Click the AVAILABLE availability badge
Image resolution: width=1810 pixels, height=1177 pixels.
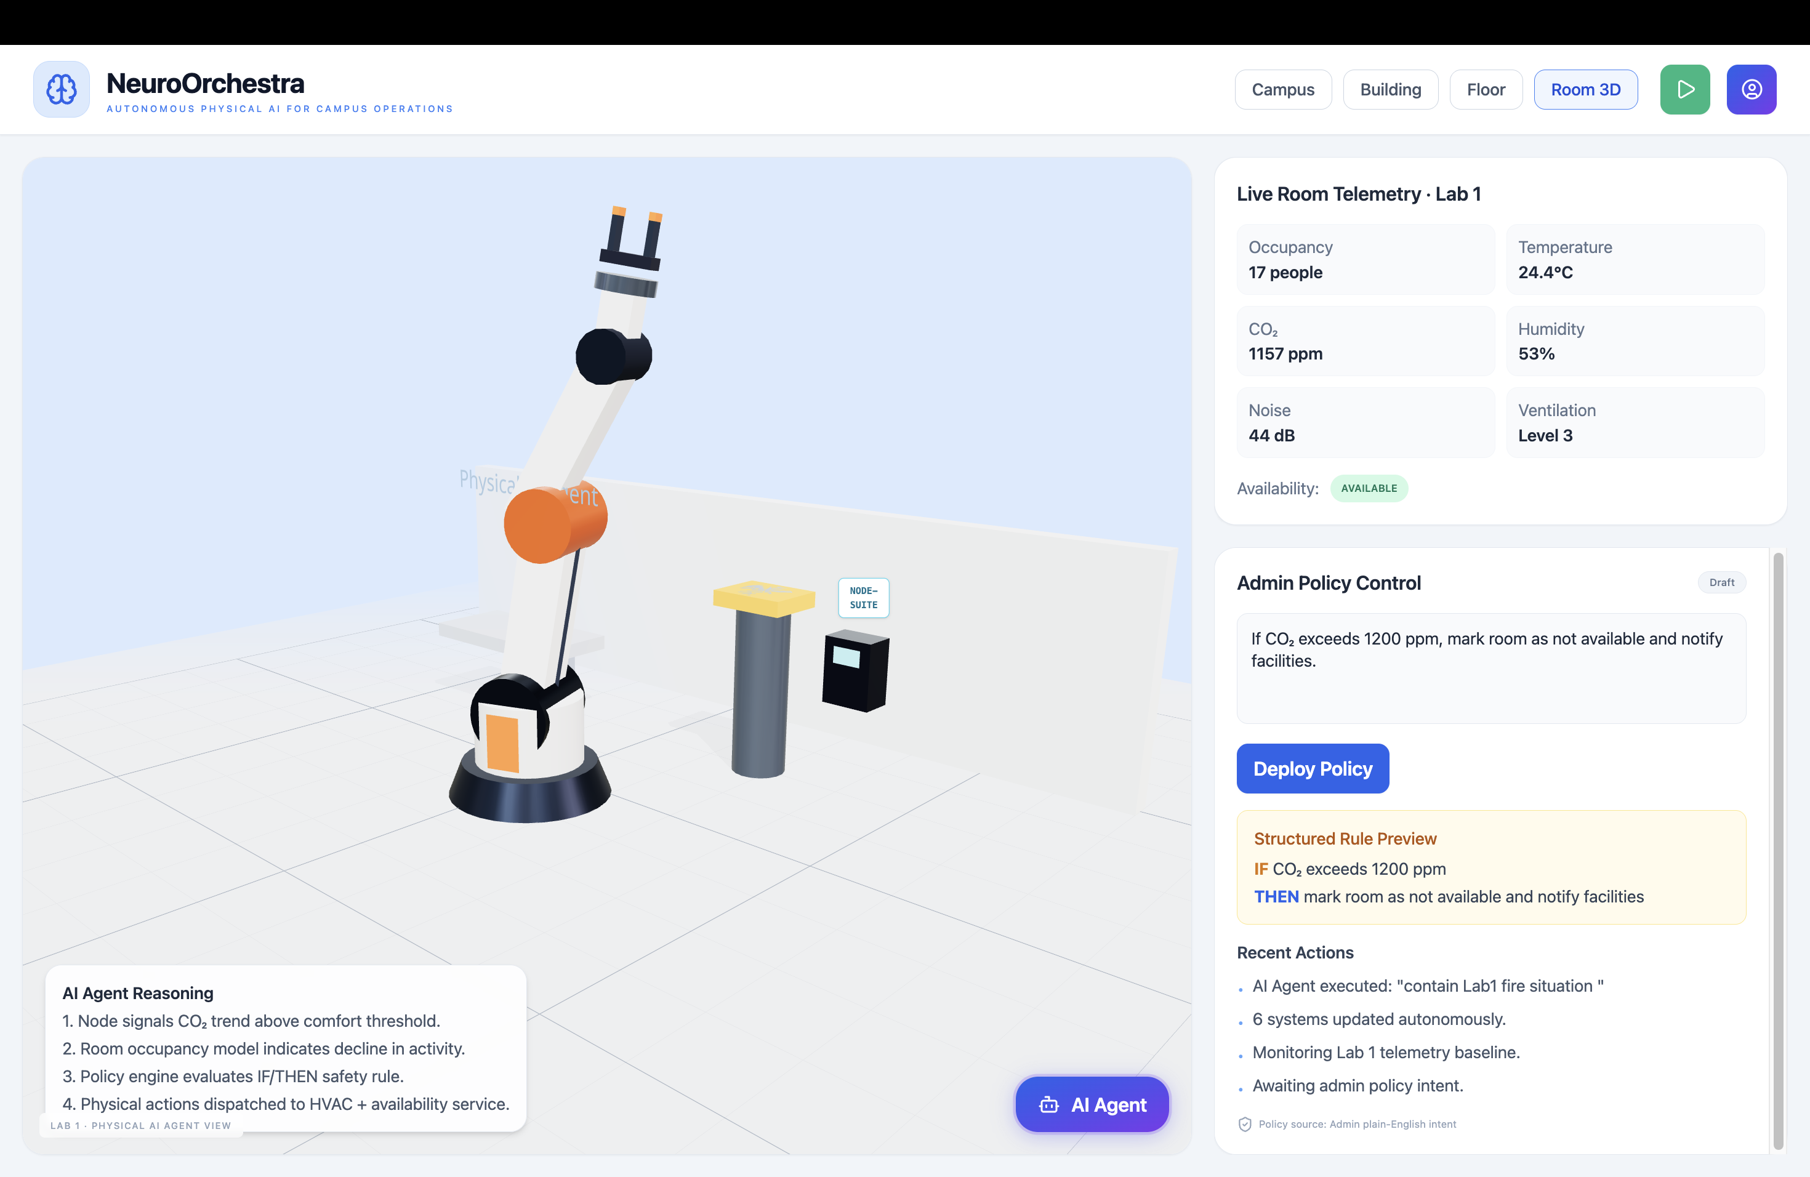[1368, 488]
